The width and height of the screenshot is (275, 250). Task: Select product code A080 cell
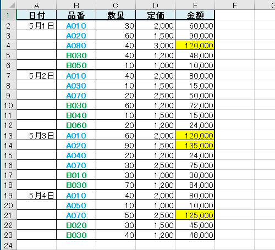pos(76,45)
